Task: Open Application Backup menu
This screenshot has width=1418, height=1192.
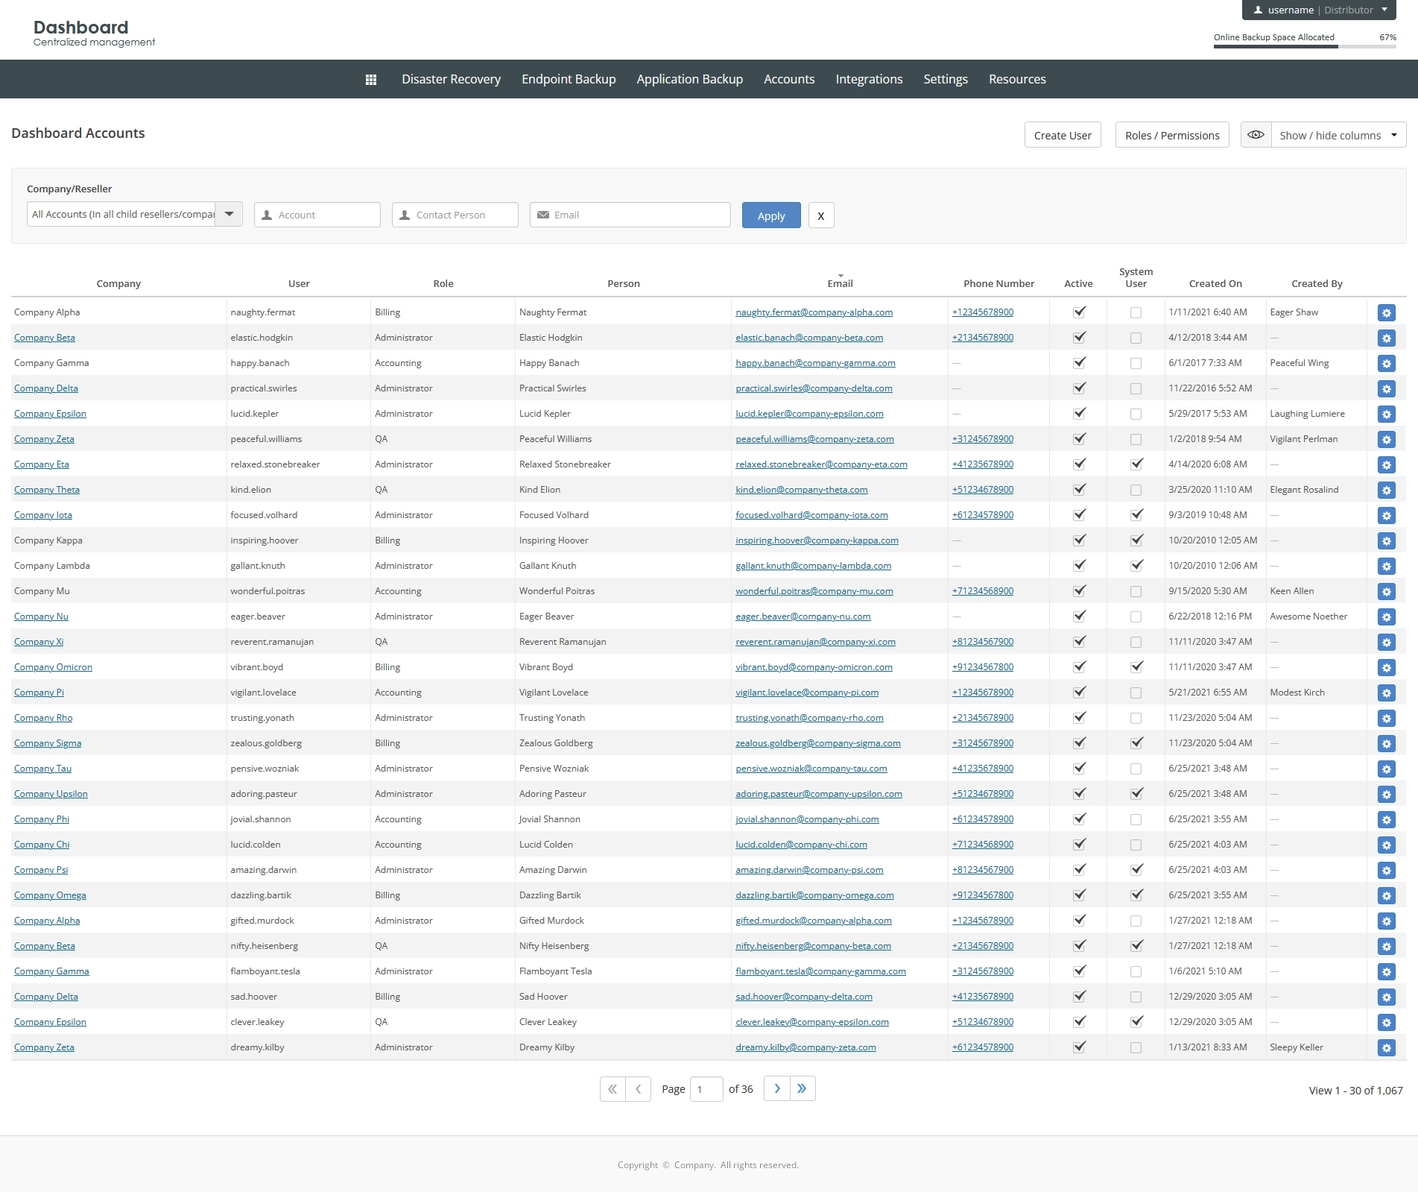Action: coord(689,79)
